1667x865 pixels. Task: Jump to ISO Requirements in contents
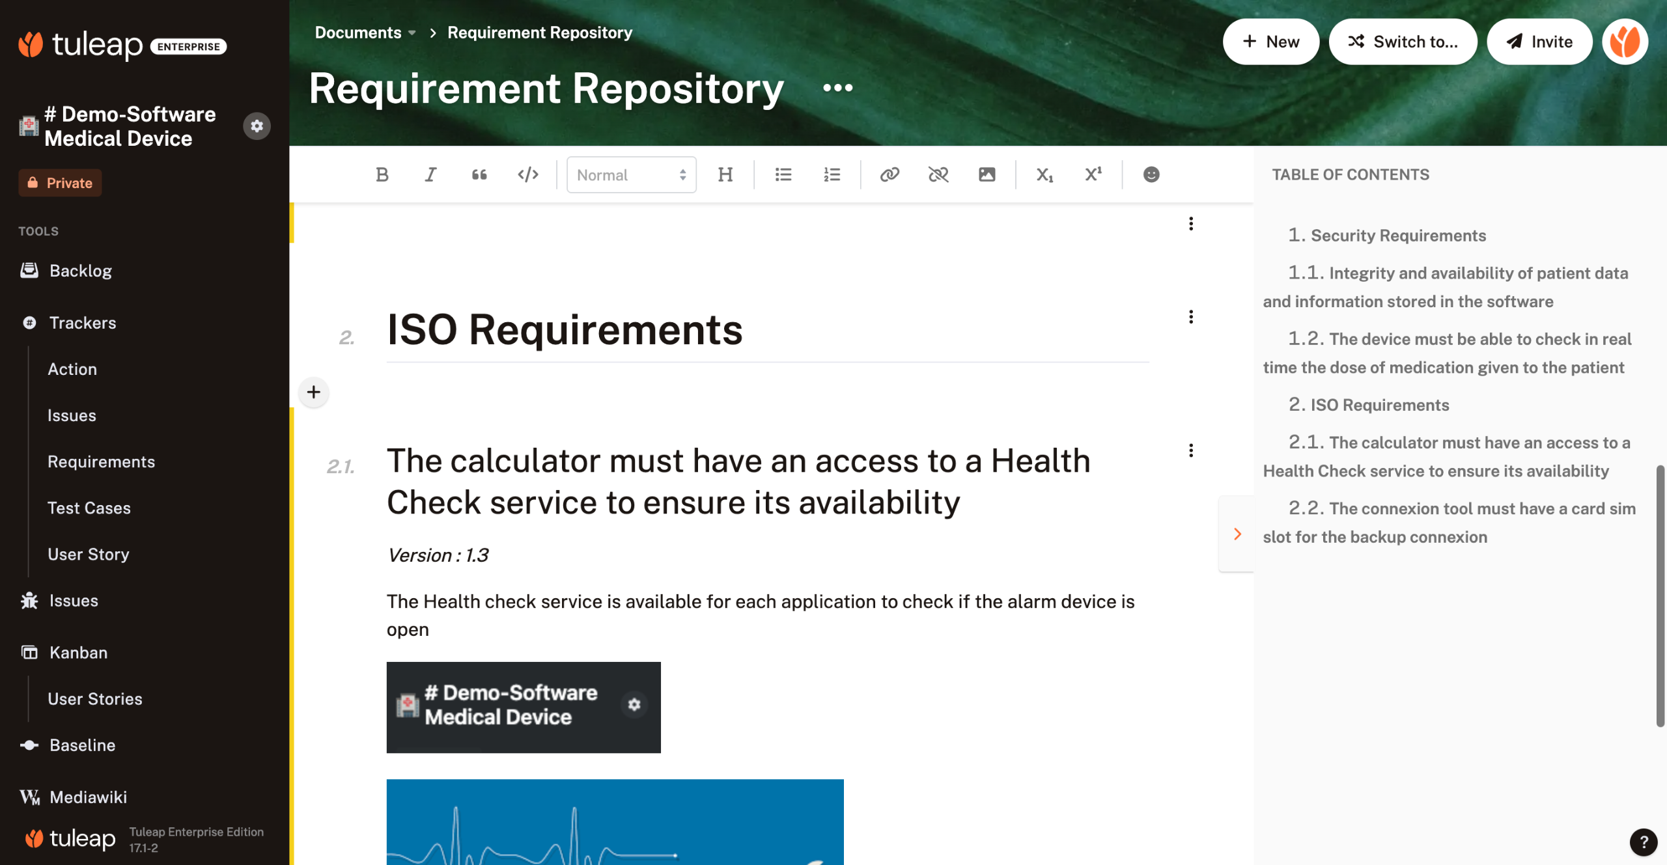[1379, 405]
